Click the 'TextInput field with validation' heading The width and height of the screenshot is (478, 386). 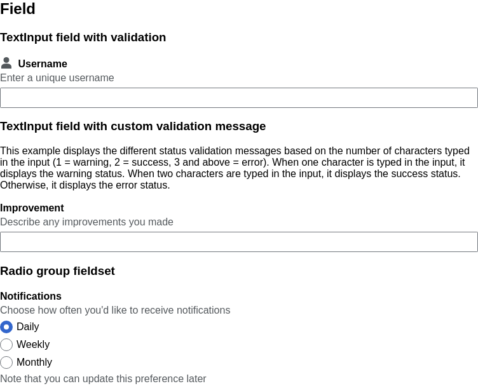[x=83, y=37]
